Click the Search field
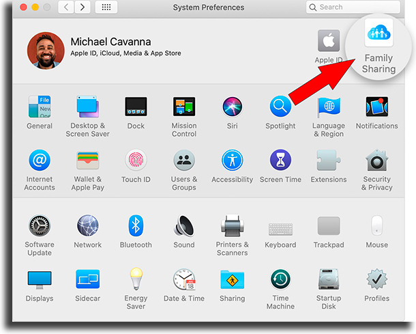The height and width of the screenshot is (334, 416). click(x=353, y=8)
